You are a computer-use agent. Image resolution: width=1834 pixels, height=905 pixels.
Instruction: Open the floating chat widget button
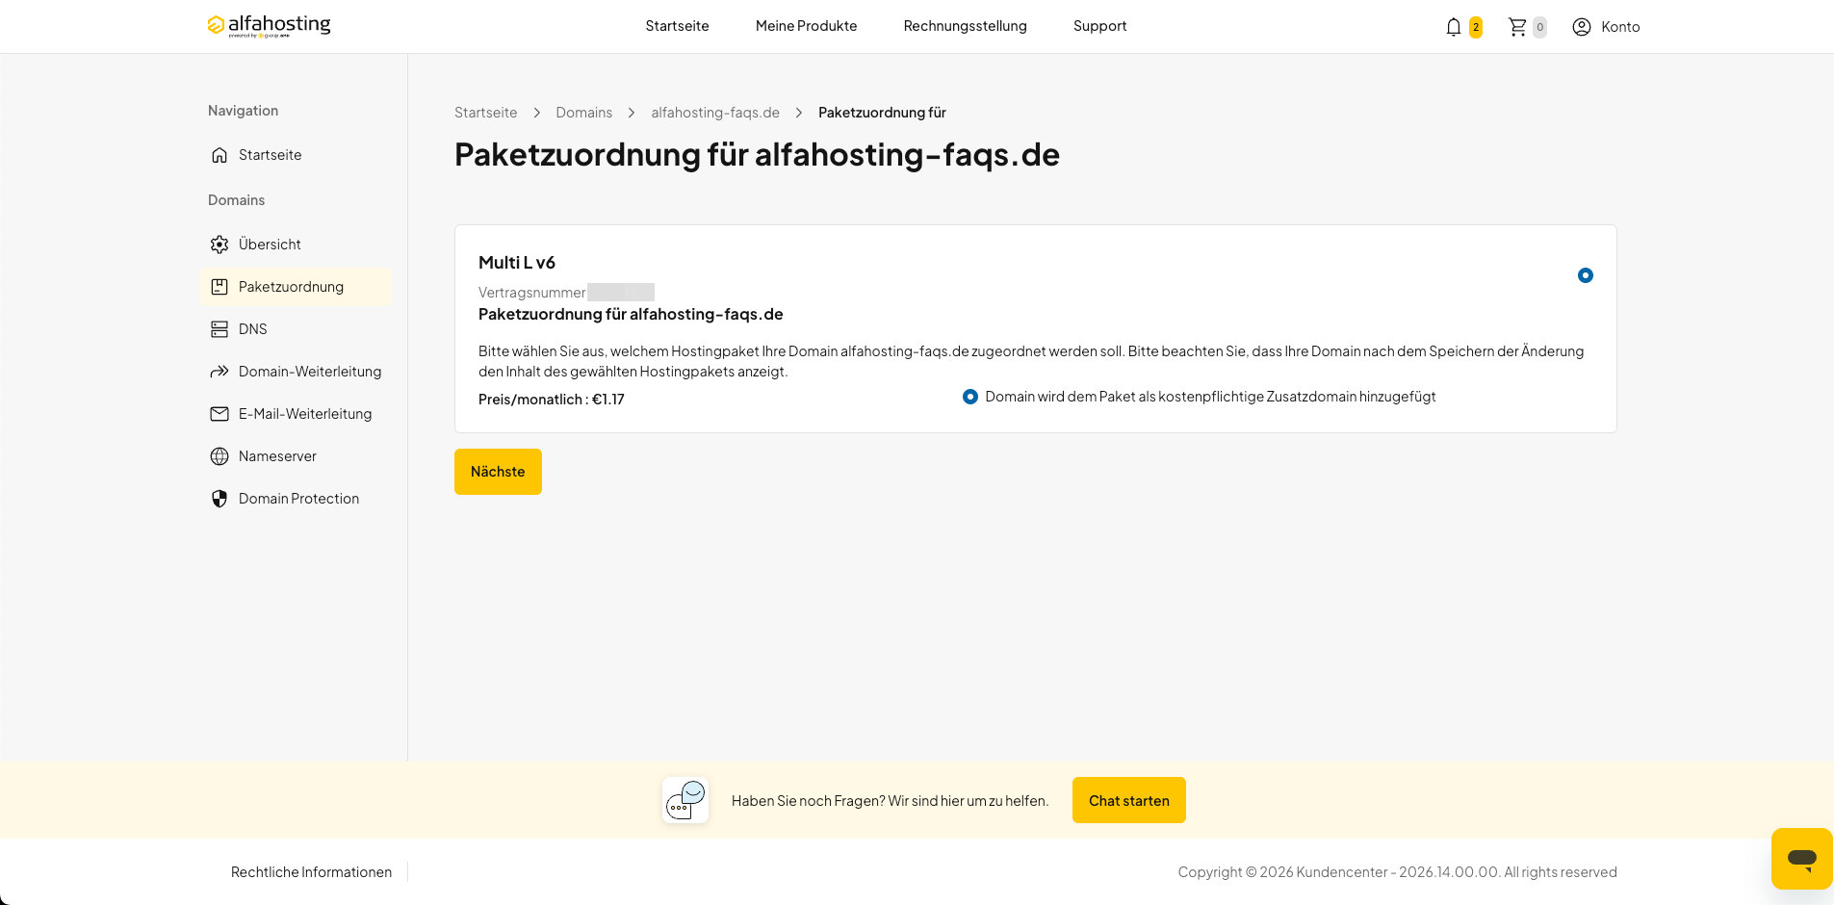[x=1801, y=858]
